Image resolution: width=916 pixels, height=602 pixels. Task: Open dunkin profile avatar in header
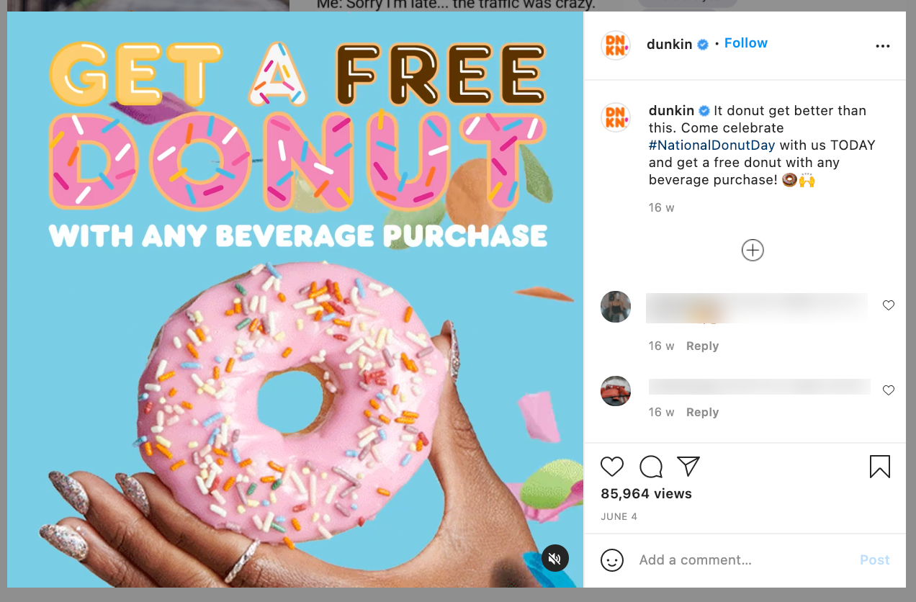[616, 45]
